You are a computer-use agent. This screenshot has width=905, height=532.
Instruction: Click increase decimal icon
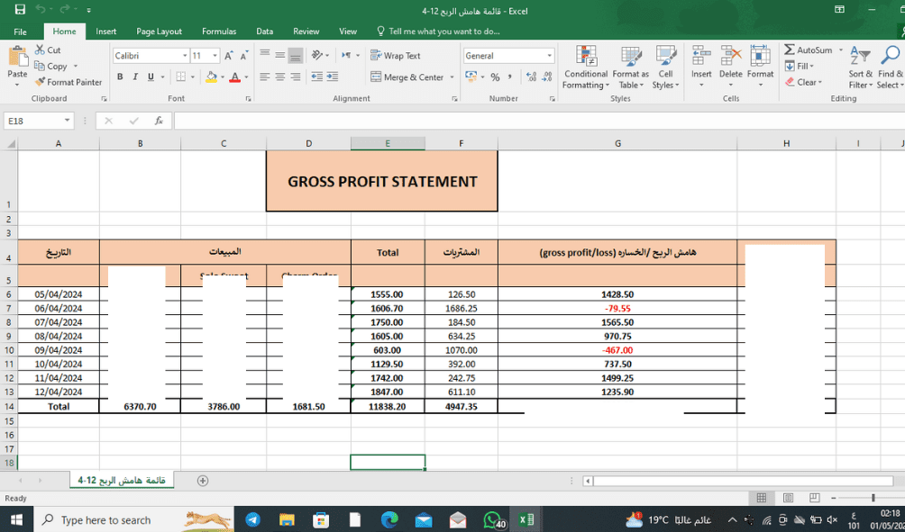pyautogui.click(x=531, y=77)
